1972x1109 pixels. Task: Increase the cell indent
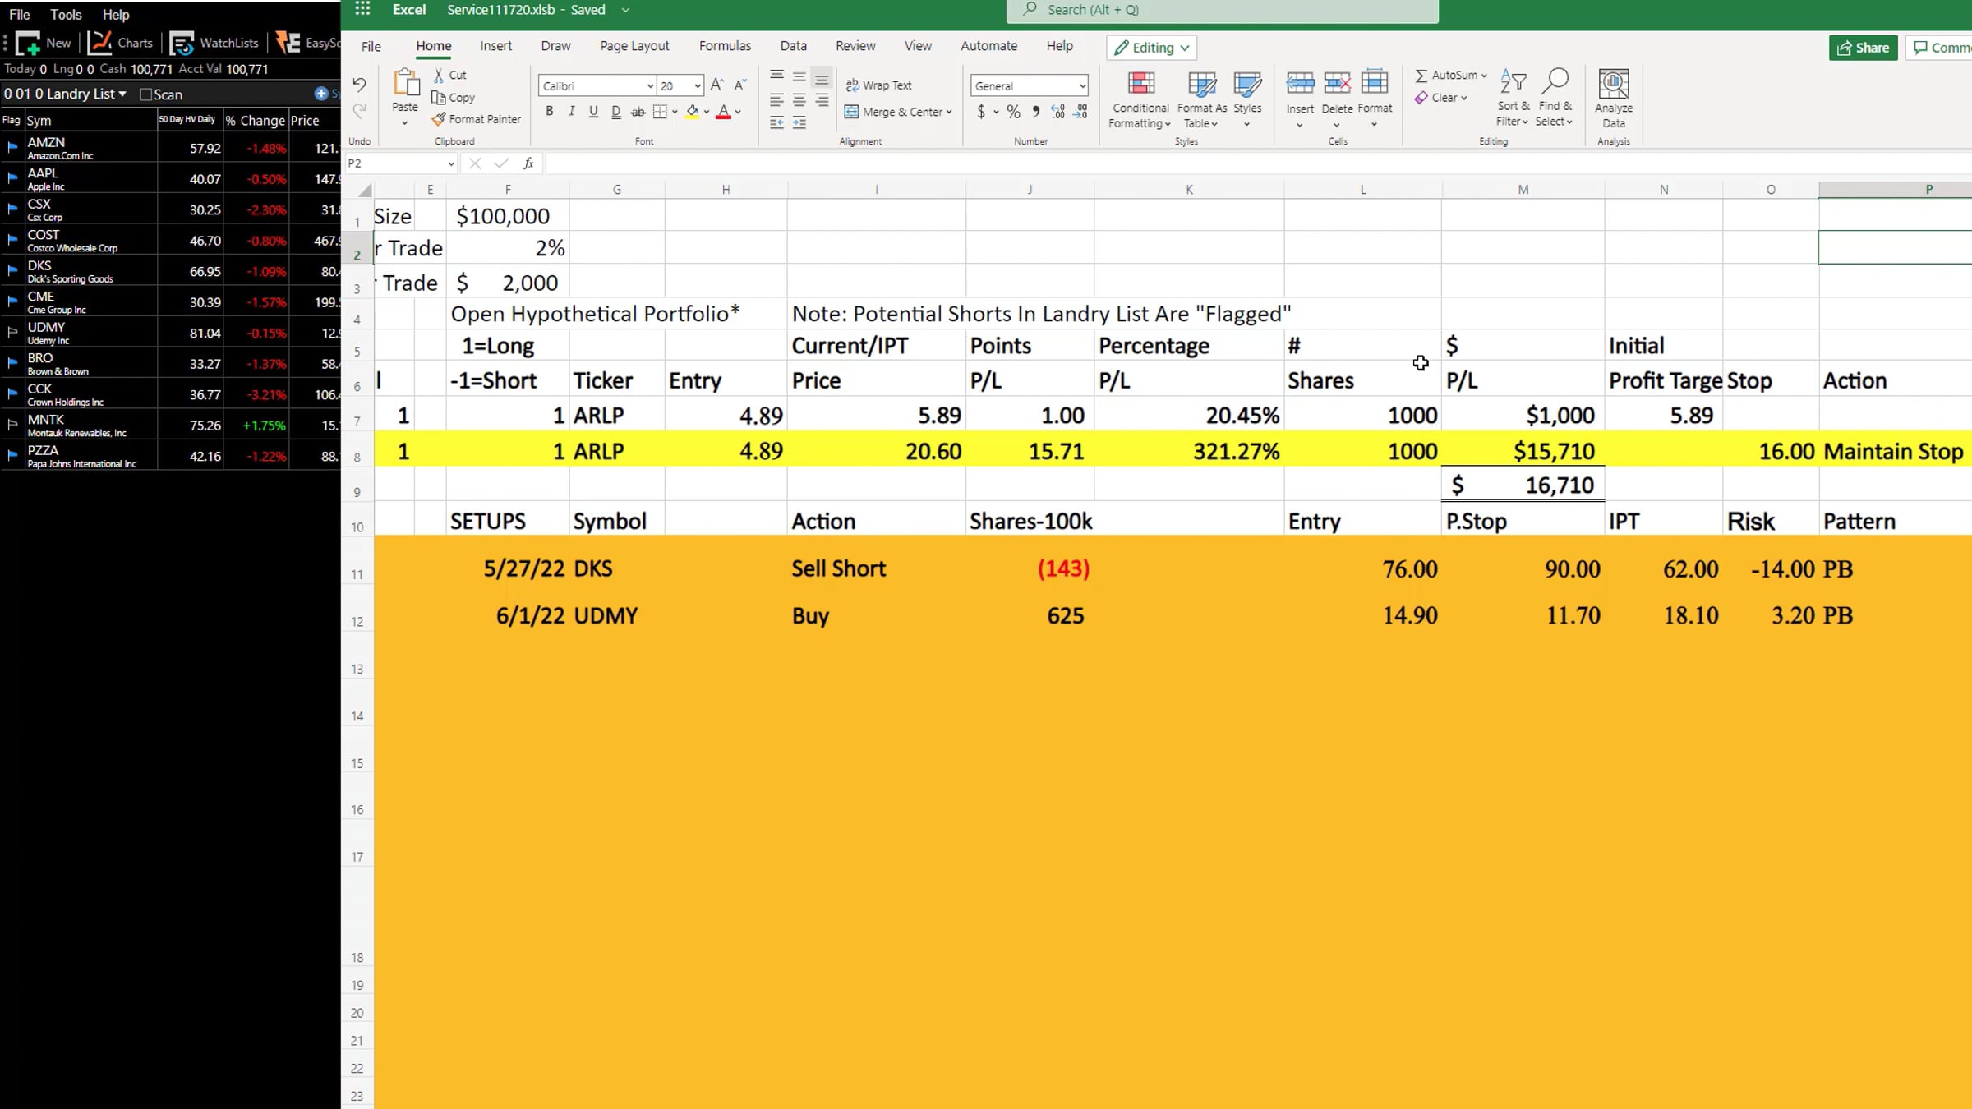tap(799, 123)
